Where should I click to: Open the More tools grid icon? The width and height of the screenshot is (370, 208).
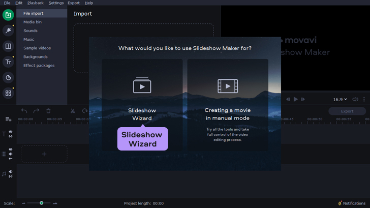tap(8, 93)
